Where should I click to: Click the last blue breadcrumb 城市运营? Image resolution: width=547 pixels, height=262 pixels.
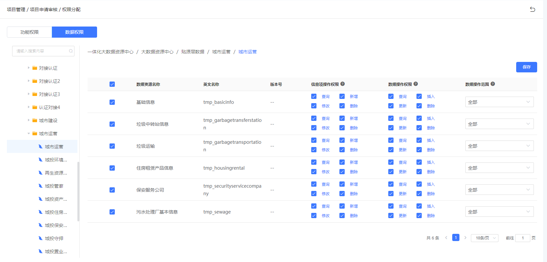point(248,52)
